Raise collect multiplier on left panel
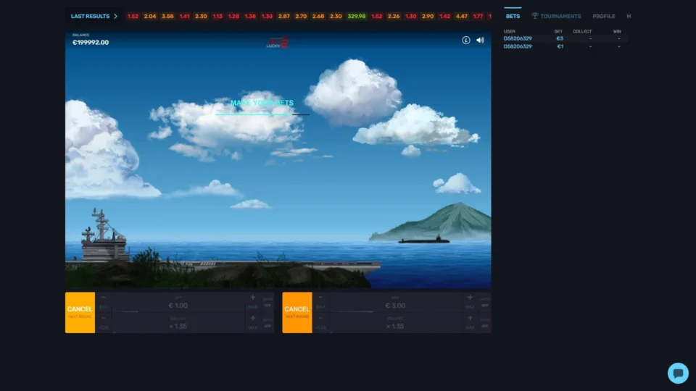This screenshot has height=391, width=696. tap(253, 318)
